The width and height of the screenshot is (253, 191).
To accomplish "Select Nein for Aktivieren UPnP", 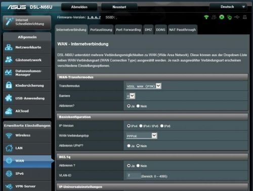I will [138, 146].
